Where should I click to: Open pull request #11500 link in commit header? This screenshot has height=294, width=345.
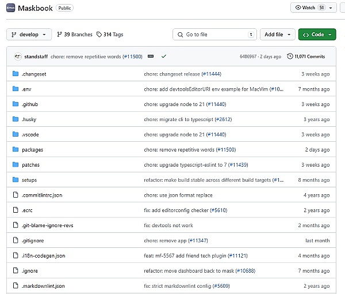[132, 56]
